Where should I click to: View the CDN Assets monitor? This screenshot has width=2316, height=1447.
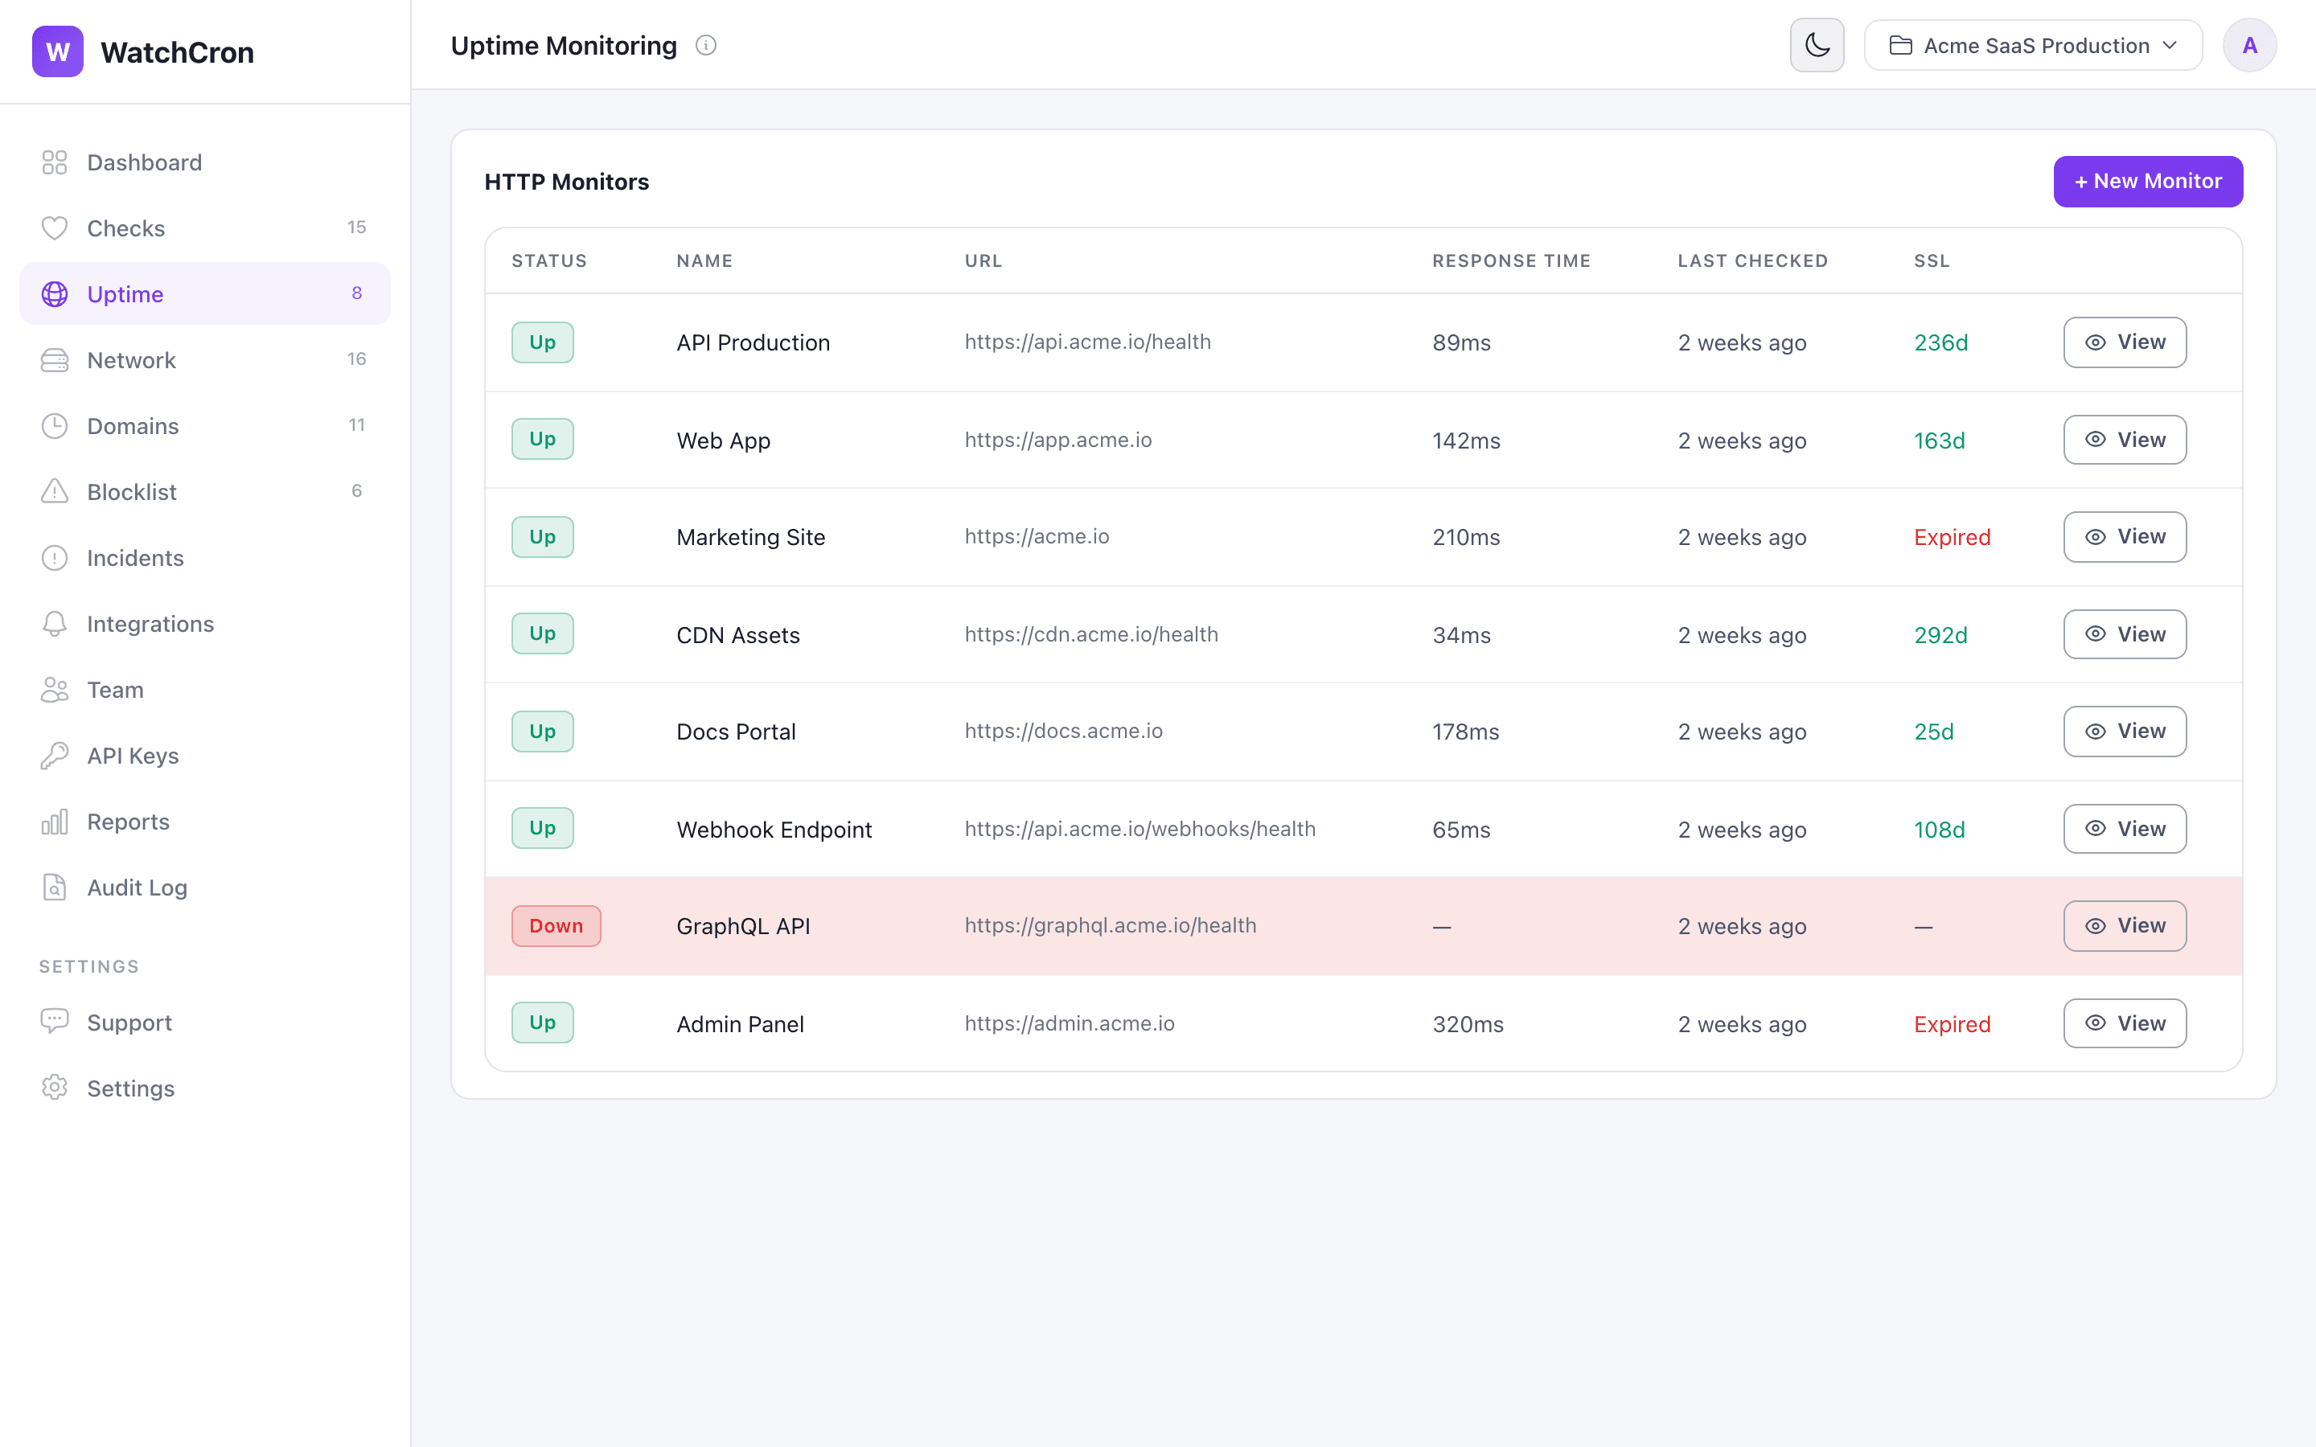coord(2125,634)
